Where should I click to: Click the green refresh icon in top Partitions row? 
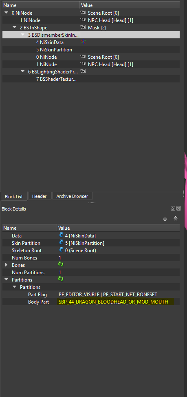[x=61, y=279]
